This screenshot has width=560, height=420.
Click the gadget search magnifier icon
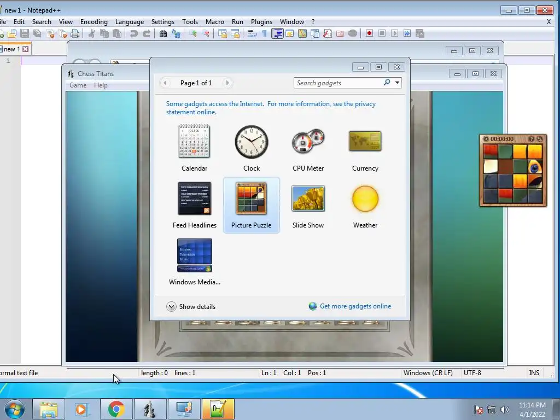click(x=387, y=83)
